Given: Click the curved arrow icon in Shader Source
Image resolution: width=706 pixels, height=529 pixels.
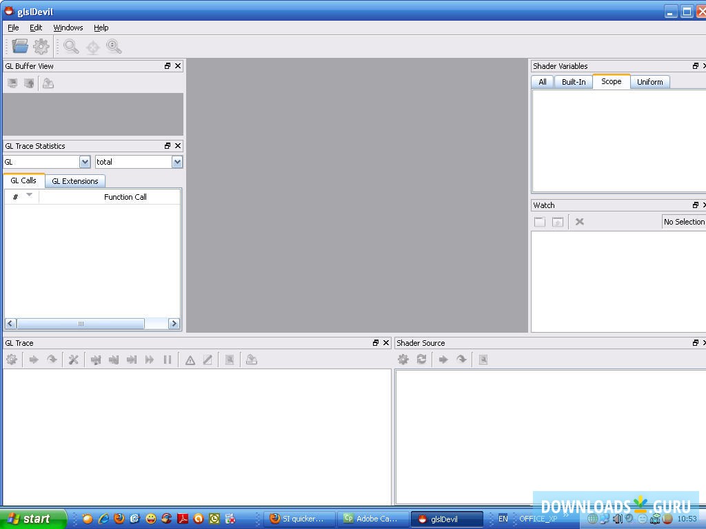Looking at the screenshot, I should coord(461,359).
